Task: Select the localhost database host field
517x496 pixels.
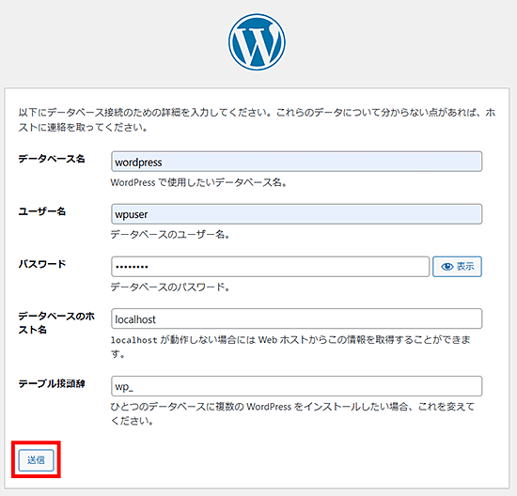Action: pyautogui.click(x=296, y=318)
